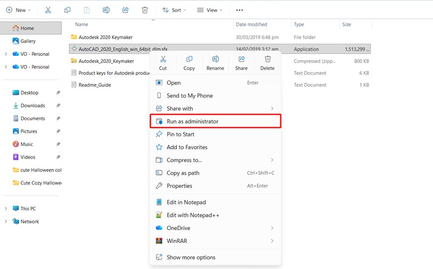Select Autodesk_2020_Keymaker zip file
The height and width of the screenshot is (269, 433).
(106, 61)
